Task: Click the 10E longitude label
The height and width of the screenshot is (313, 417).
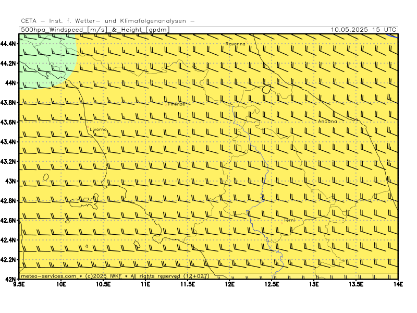Action: pyautogui.click(x=61, y=284)
